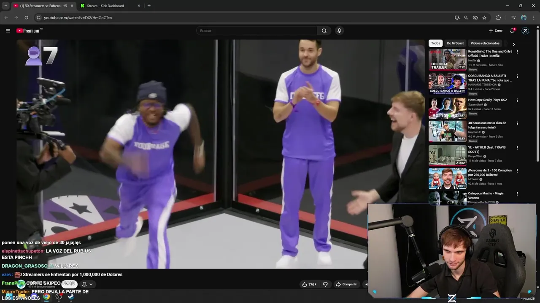This screenshot has width=540, height=303.
Task: Click the Crear button
Action: [x=496, y=31]
